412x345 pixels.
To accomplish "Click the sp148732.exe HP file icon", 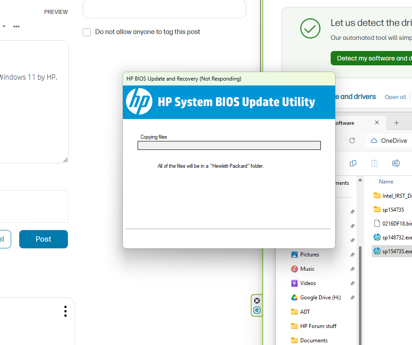I will pyautogui.click(x=377, y=237).
